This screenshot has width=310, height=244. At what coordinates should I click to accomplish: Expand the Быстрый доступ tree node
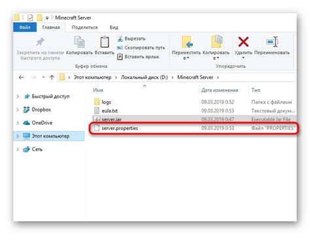click(18, 97)
